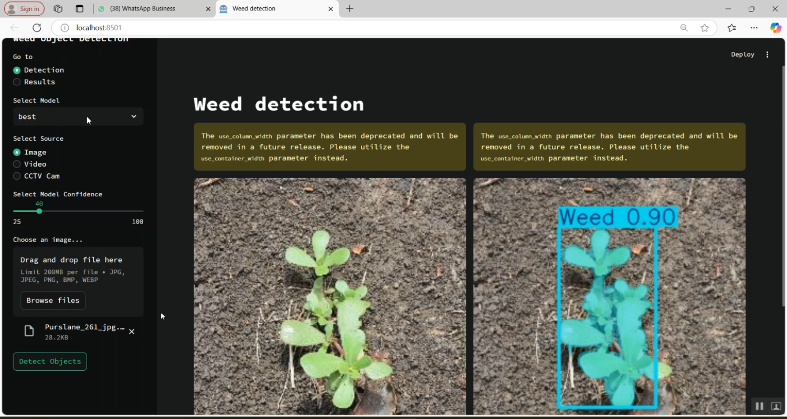The height and width of the screenshot is (419, 787).
Task: Open Streamlit three-dot main menu
Action: [x=768, y=54]
